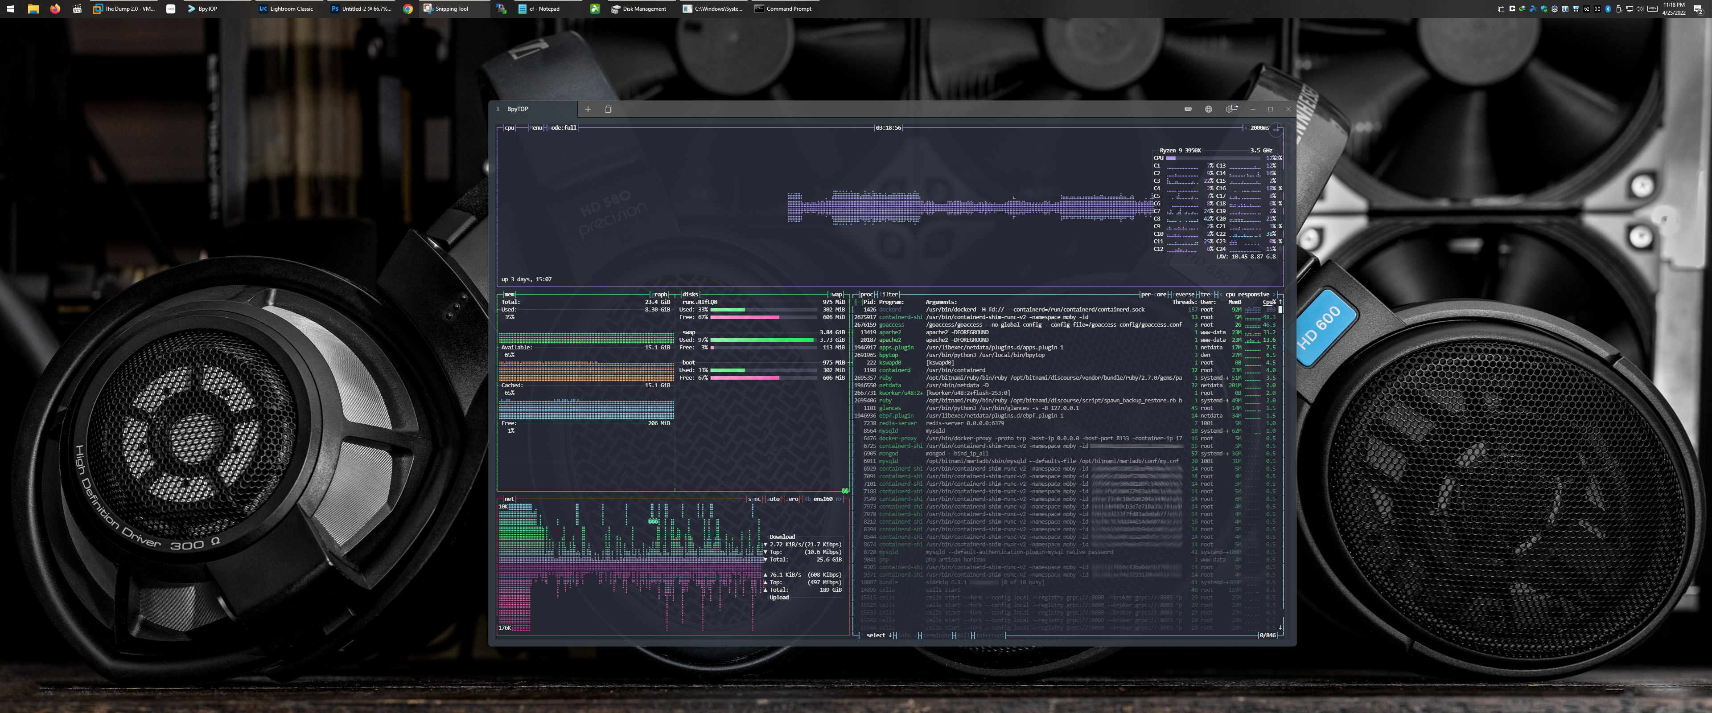The height and width of the screenshot is (713, 1712).
Task: Toggle auto scaling in net box
Action: click(773, 499)
